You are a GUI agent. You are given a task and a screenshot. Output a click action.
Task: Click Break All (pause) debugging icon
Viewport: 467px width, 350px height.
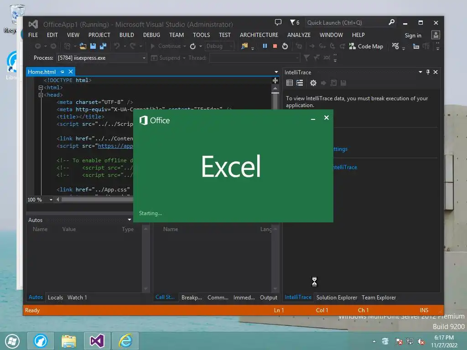tap(265, 46)
